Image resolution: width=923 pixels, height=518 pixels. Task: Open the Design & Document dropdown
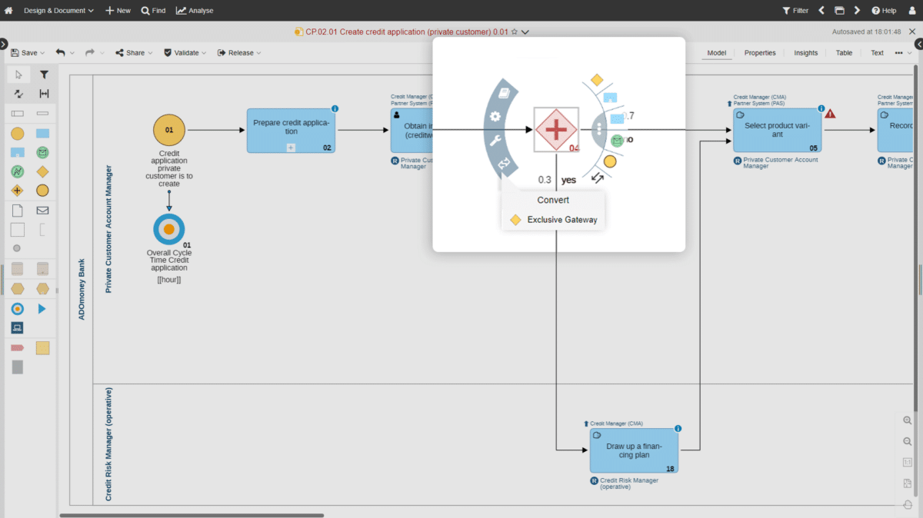point(58,11)
